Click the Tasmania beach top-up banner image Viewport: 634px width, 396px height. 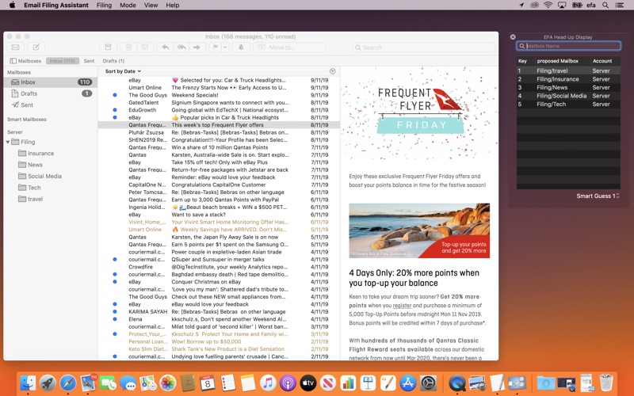pyautogui.click(x=419, y=230)
